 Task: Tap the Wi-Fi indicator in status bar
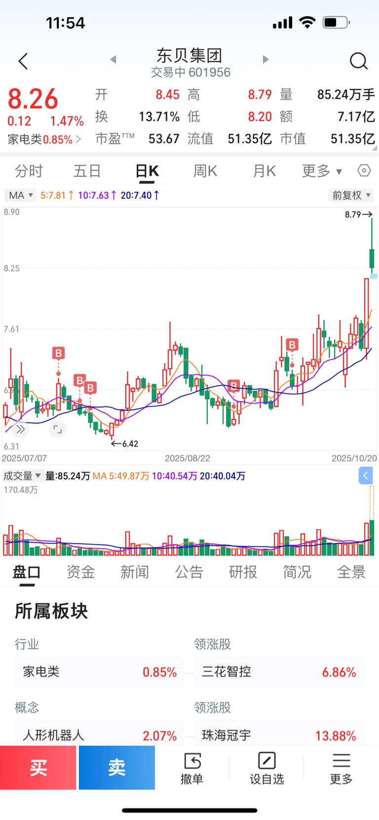coord(308,22)
